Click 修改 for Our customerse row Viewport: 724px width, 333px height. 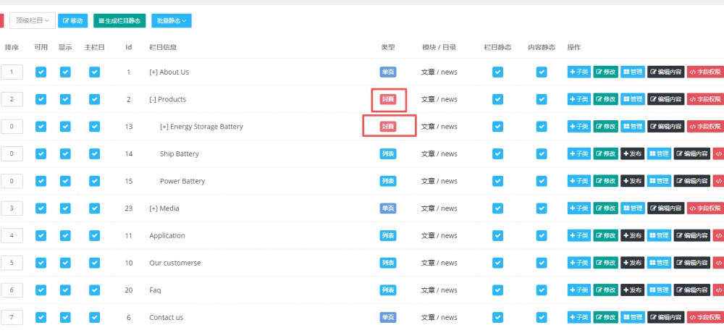pyautogui.click(x=605, y=263)
